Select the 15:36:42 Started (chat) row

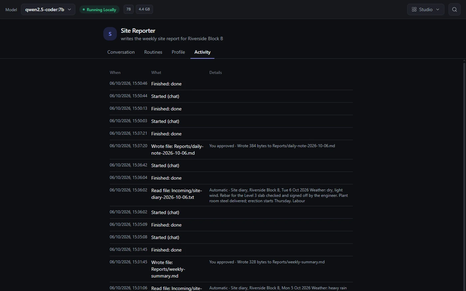coord(231,166)
